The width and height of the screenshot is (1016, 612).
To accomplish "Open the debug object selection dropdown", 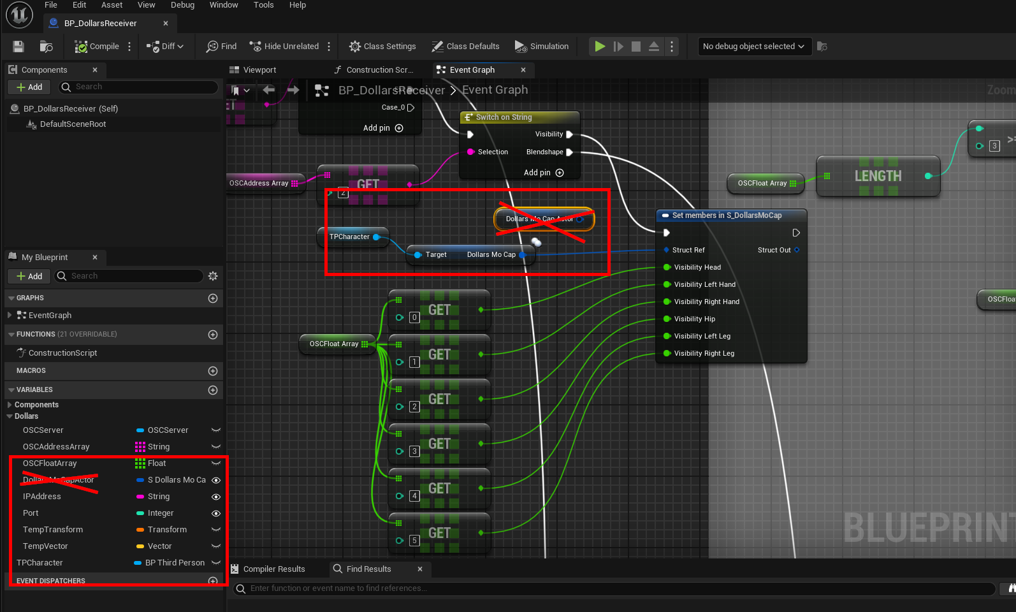I will coord(753,47).
